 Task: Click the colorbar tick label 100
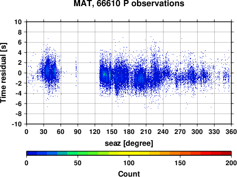[129, 163]
